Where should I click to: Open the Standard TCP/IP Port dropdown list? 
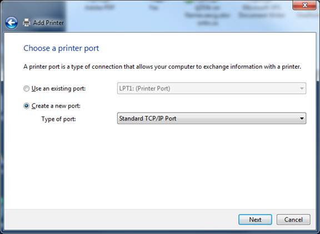[212, 118]
